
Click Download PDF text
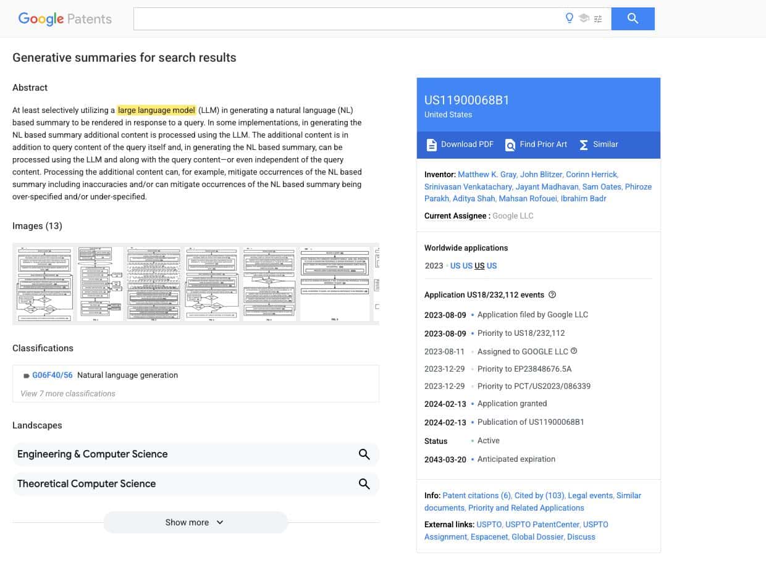click(467, 144)
